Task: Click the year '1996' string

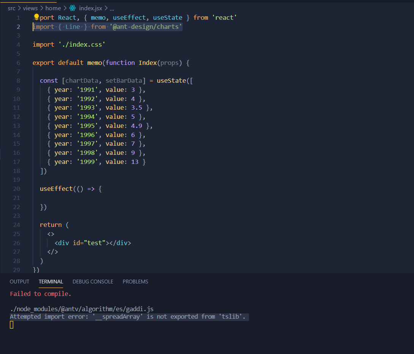Action: (x=87, y=135)
